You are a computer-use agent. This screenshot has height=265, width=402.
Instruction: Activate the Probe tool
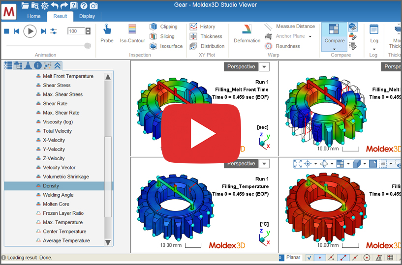(x=107, y=33)
